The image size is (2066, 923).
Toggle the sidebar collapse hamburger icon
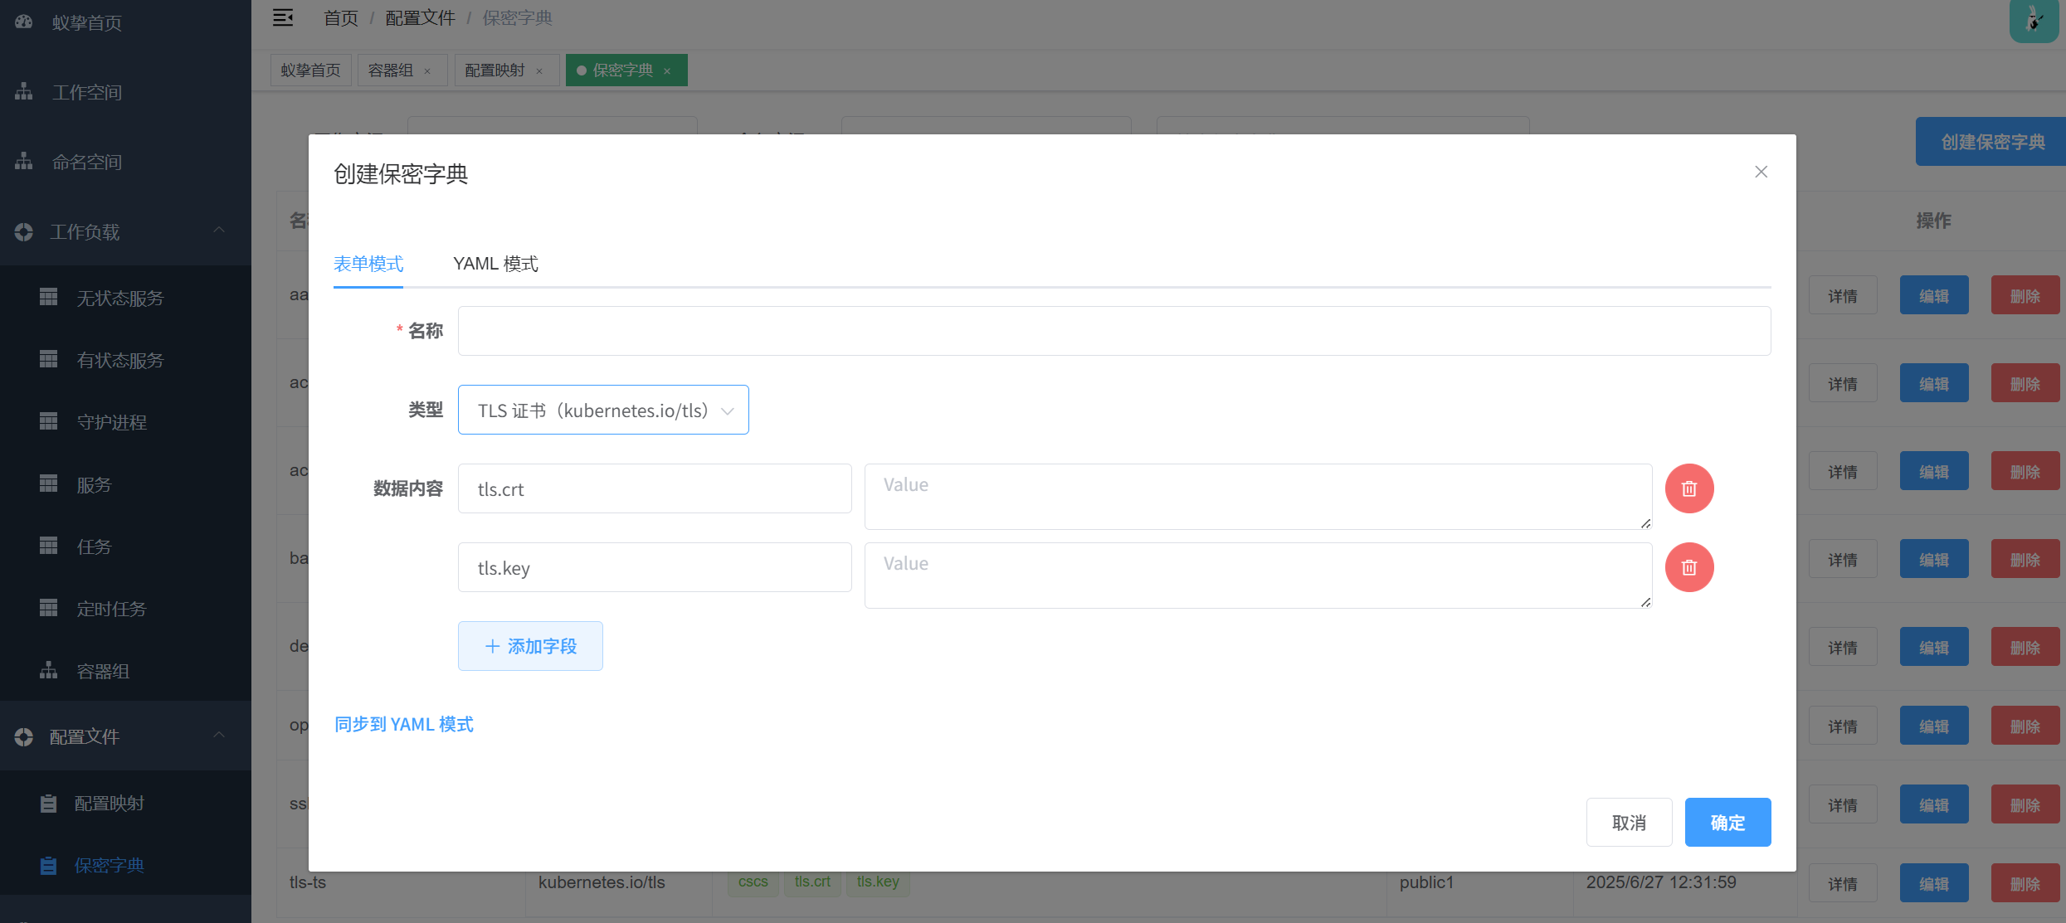pyautogui.click(x=283, y=17)
